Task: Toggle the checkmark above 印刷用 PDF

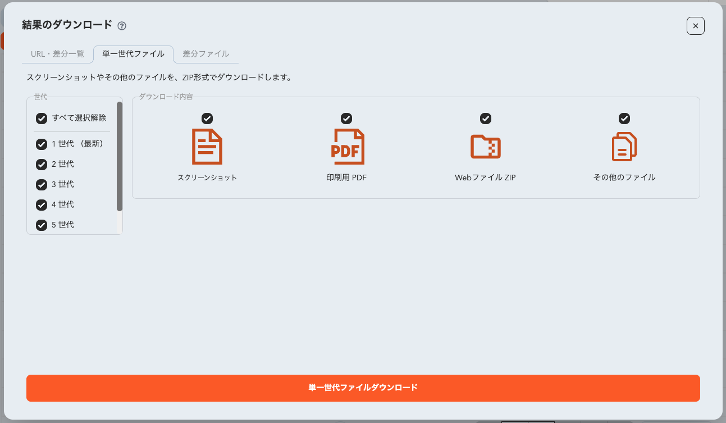Action: point(346,119)
